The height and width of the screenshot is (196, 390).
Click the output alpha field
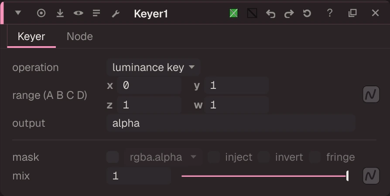(x=231, y=123)
